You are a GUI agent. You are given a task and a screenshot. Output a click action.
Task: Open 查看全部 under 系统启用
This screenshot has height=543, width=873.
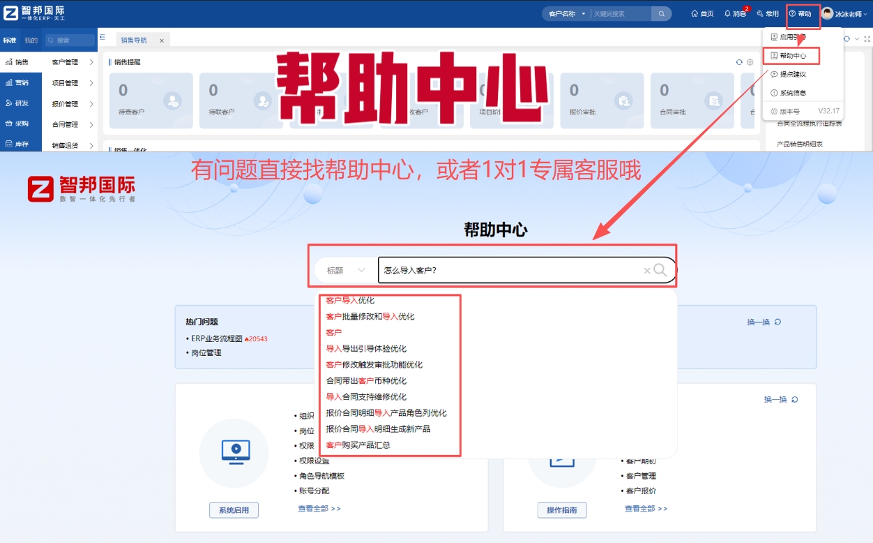[x=319, y=508]
